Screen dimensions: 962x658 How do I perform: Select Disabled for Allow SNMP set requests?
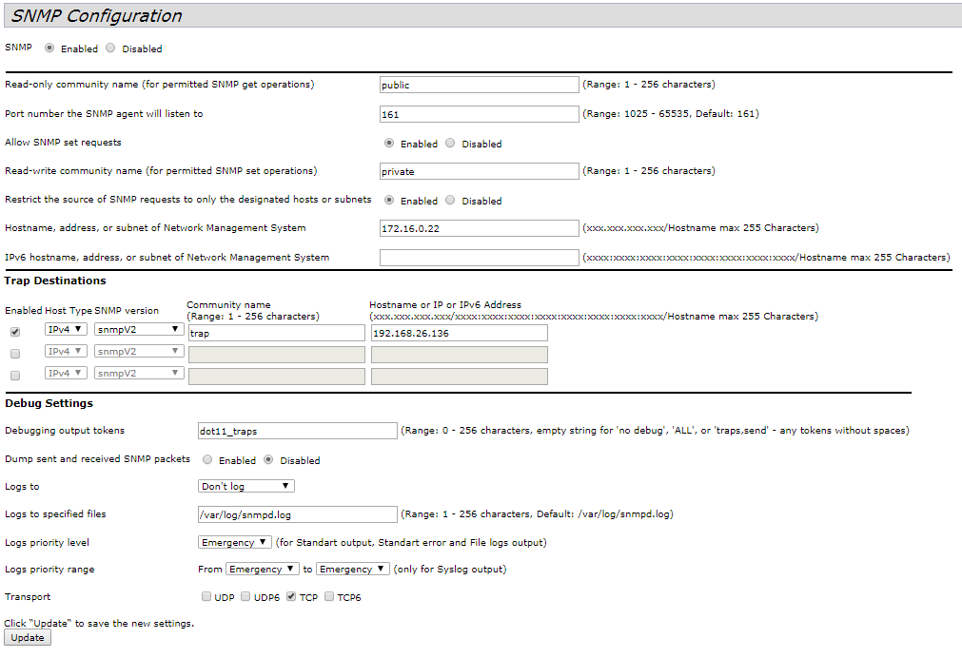pyautogui.click(x=451, y=144)
